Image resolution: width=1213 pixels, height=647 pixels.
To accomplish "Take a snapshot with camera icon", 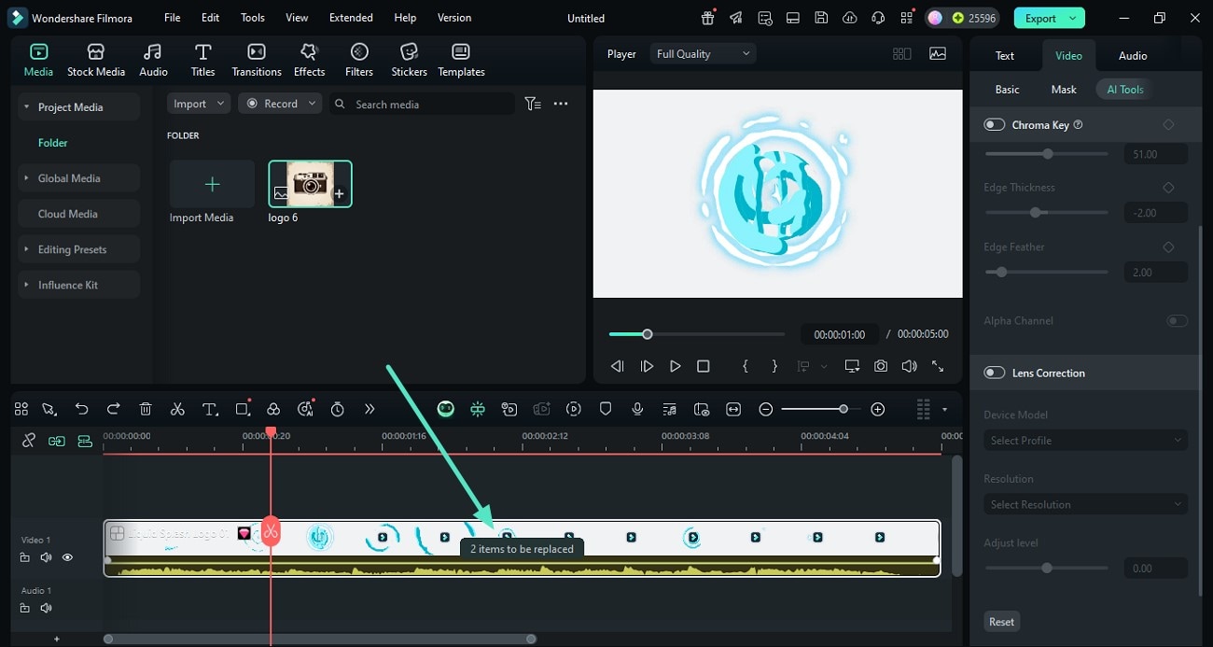I will (x=881, y=367).
